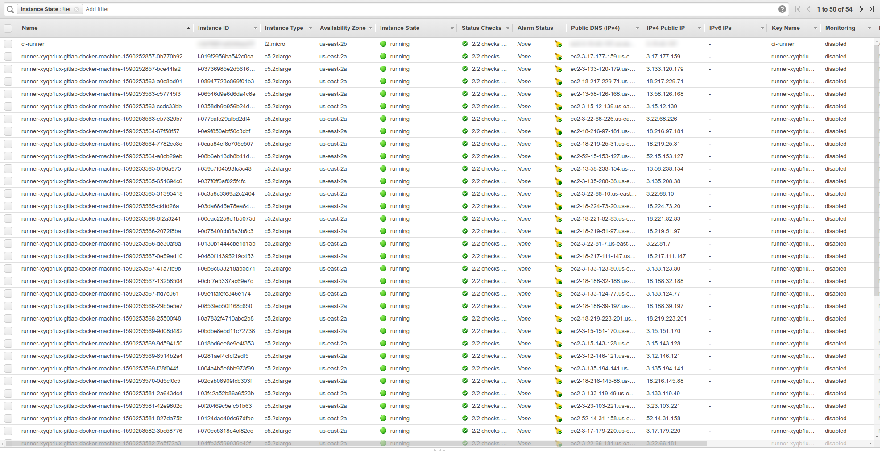Click instance ID i-0f20469c5efc51b63
This screenshot has width=882, height=452.
tap(224, 406)
